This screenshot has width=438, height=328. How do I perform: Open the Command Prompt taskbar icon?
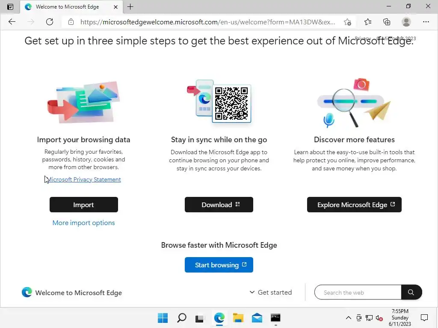click(x=276, y=318)
